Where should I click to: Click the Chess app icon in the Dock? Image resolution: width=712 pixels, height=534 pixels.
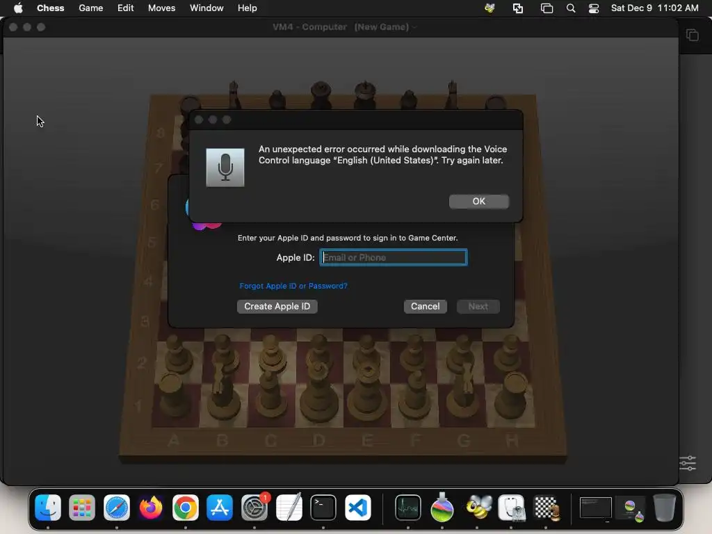click(x=547, y=507)
